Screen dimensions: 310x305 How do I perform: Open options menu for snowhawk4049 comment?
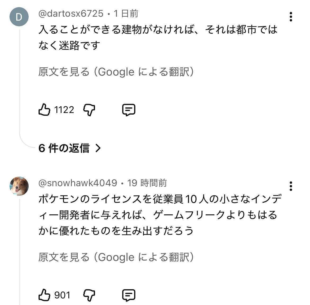pos(291,186)
